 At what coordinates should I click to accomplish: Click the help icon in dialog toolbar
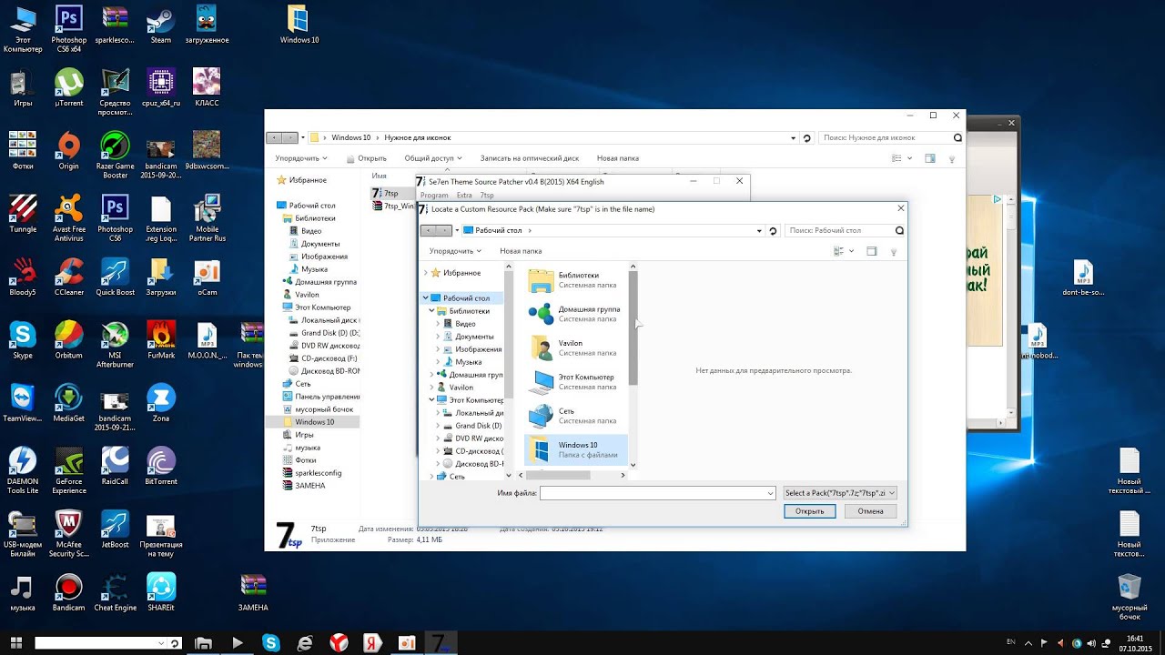[x=893, y=252]
